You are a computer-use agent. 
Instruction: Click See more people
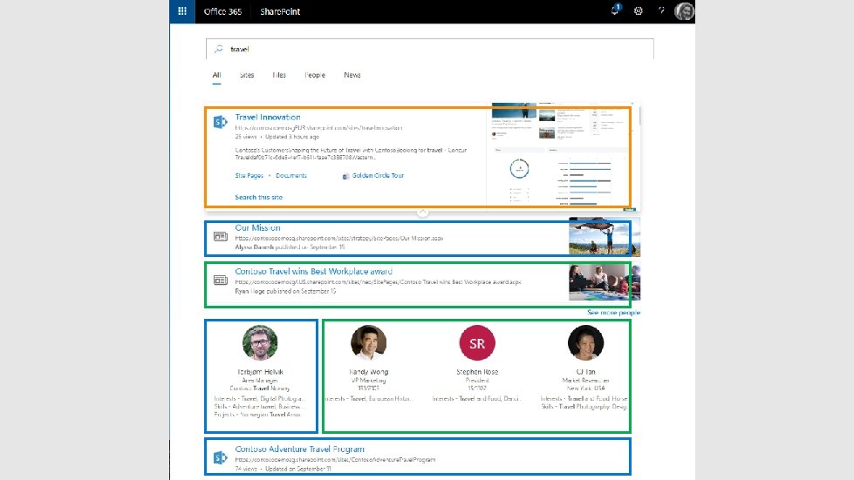pyautogui.click(x=614, y=313)
